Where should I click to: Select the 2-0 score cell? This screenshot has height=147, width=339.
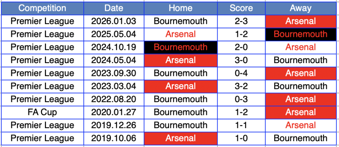tap(241, 47)
